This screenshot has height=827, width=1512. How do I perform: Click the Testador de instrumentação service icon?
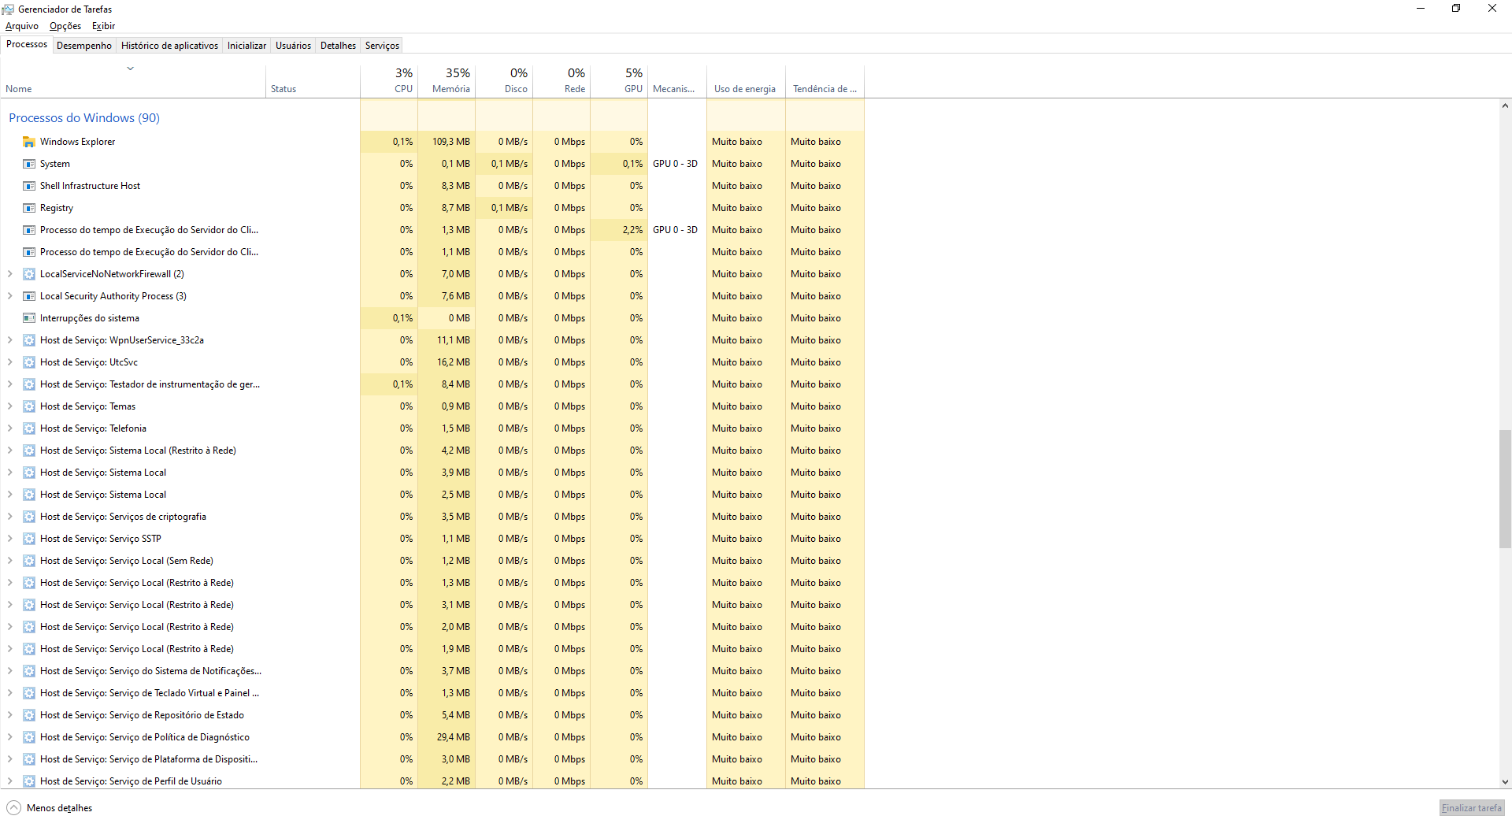(x=29, y=384)
